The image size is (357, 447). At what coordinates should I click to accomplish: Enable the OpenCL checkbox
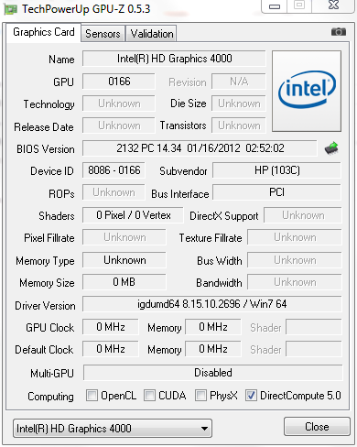(92, 395)
